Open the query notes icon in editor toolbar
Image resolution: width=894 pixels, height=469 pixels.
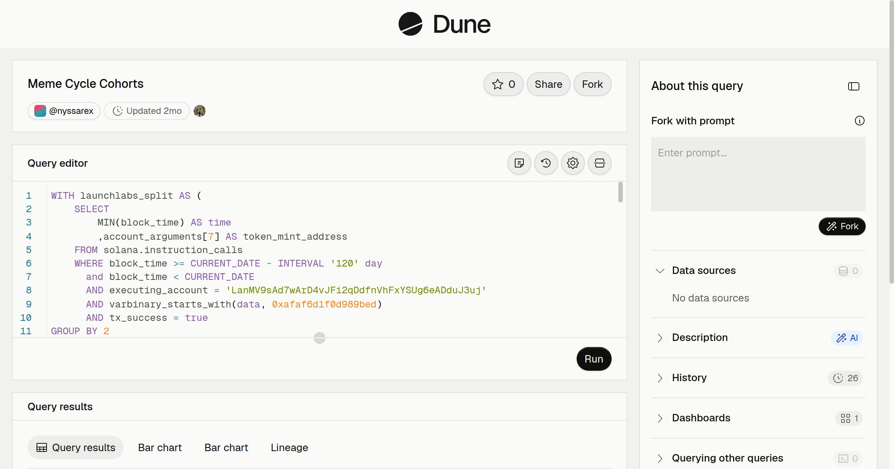519,163
